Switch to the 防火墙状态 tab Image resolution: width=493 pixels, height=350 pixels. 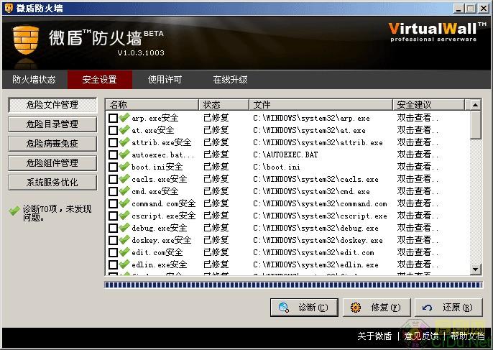[x=34, y=80]
